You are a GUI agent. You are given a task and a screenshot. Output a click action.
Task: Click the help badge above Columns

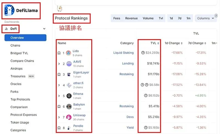click(x=216, y=15)
